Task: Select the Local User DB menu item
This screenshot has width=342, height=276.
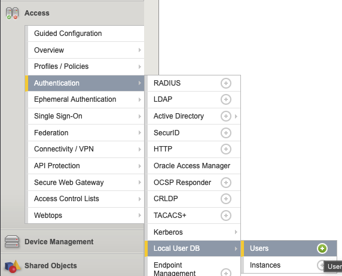Action: [x=193, y=248]
